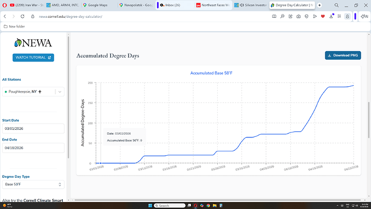Click the zoom-out magnifier icon in address bar

[282, 16]
